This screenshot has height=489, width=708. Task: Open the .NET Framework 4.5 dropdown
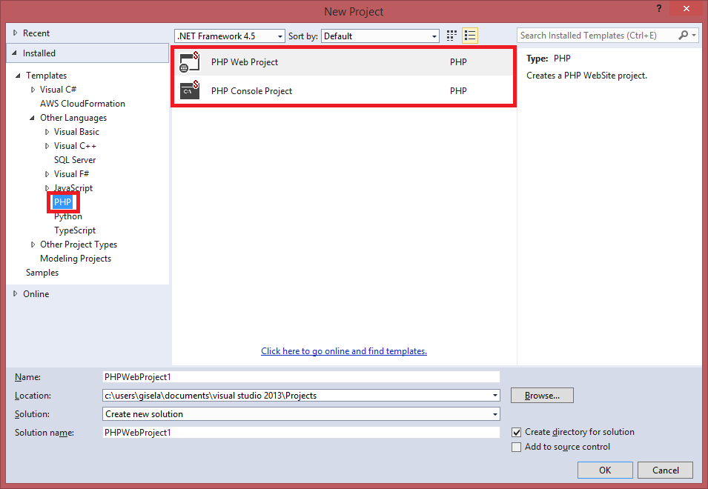tap(280, 36)
